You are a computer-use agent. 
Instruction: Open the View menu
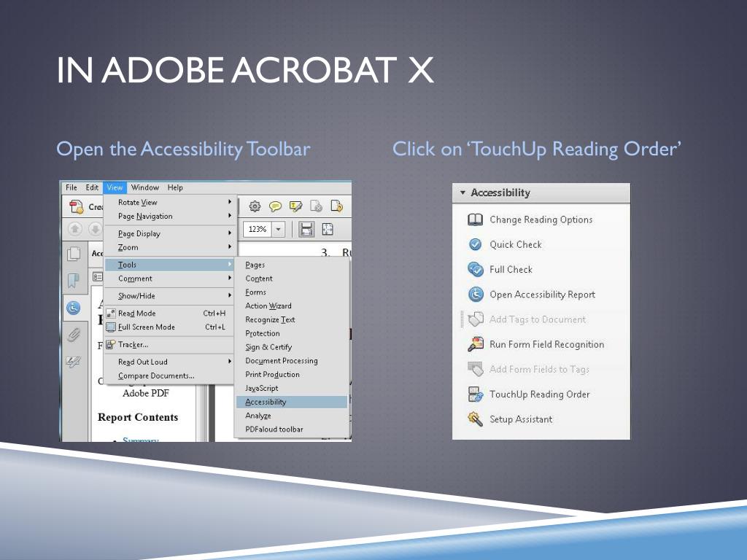coord(115,187)
